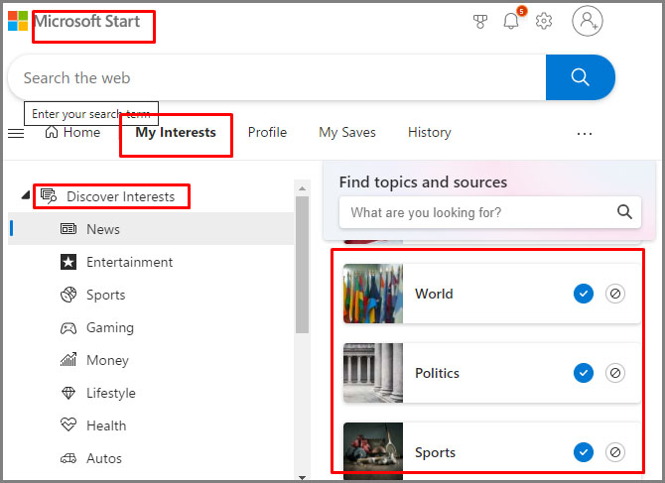Open the Sports equipment thumbnail

[373, 451]
